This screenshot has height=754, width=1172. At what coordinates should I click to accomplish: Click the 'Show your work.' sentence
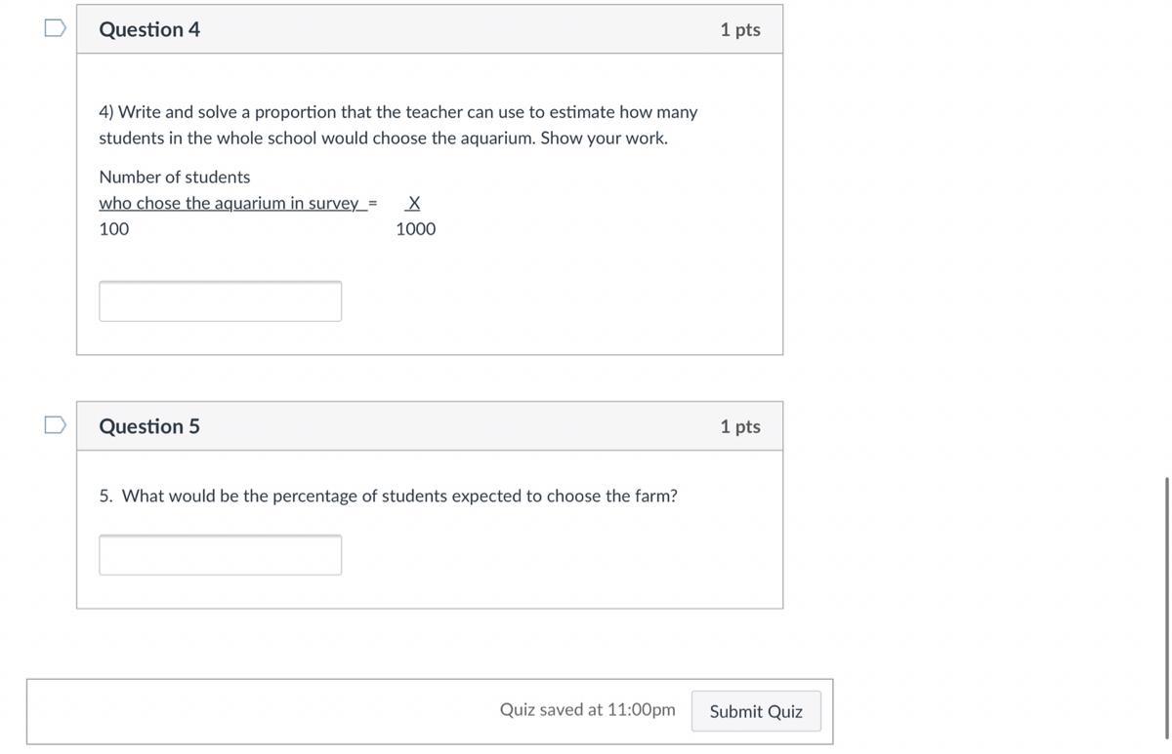(604, 138)
